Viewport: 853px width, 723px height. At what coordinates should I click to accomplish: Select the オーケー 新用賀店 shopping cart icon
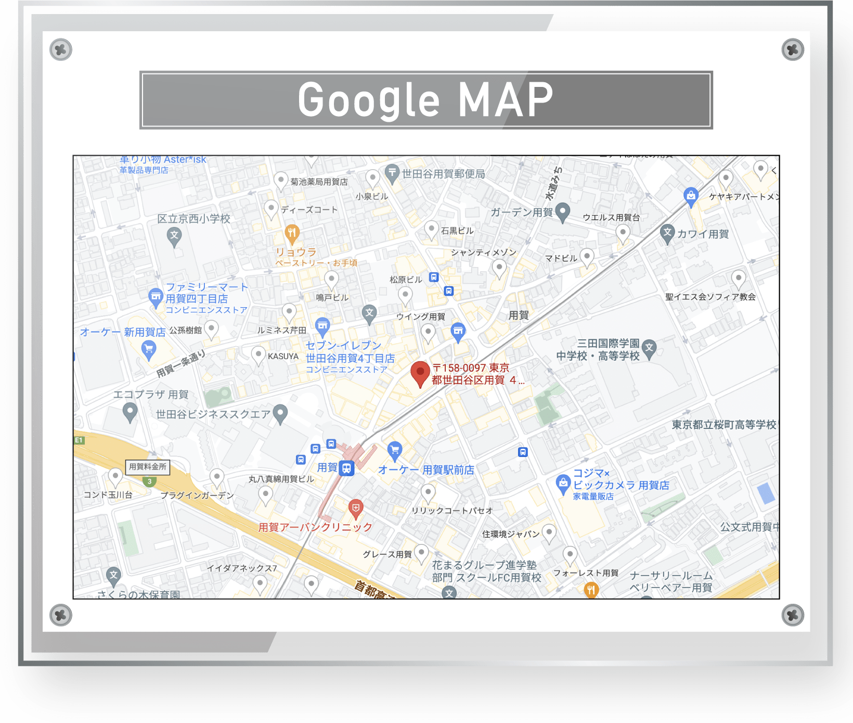(x=149, y=350)
